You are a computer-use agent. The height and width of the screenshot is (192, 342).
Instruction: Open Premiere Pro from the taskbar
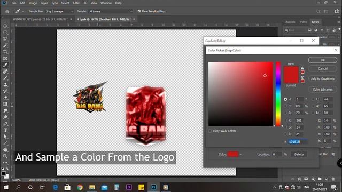[x=129, y=187]
